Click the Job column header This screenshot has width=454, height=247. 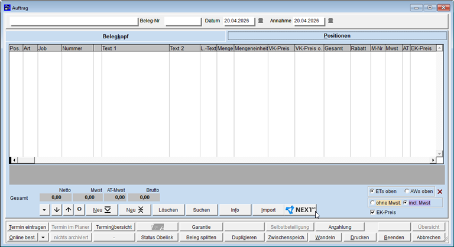click(50, 48)
